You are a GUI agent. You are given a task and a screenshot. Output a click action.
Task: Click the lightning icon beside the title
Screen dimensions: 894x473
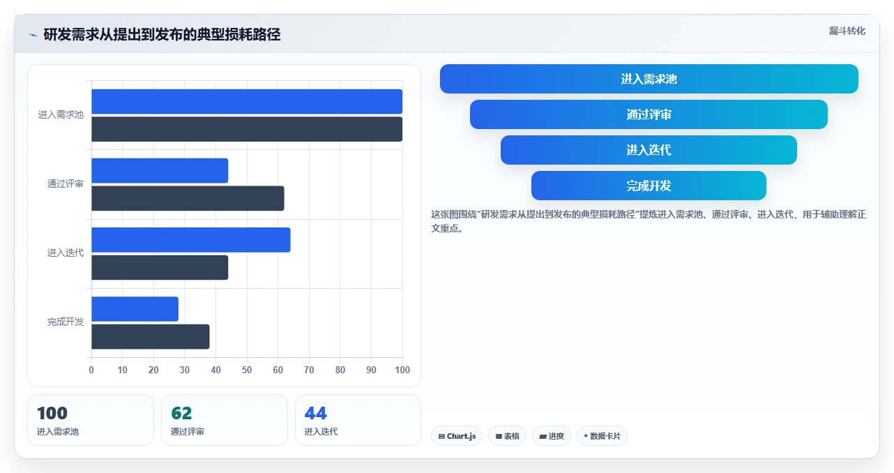(x=33, y=35)
